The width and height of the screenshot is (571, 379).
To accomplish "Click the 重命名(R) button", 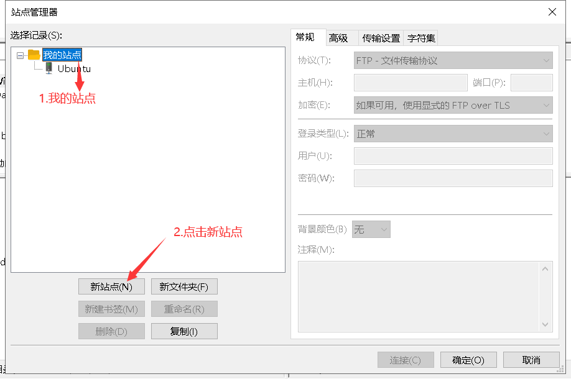I will (x=184, y=309).
